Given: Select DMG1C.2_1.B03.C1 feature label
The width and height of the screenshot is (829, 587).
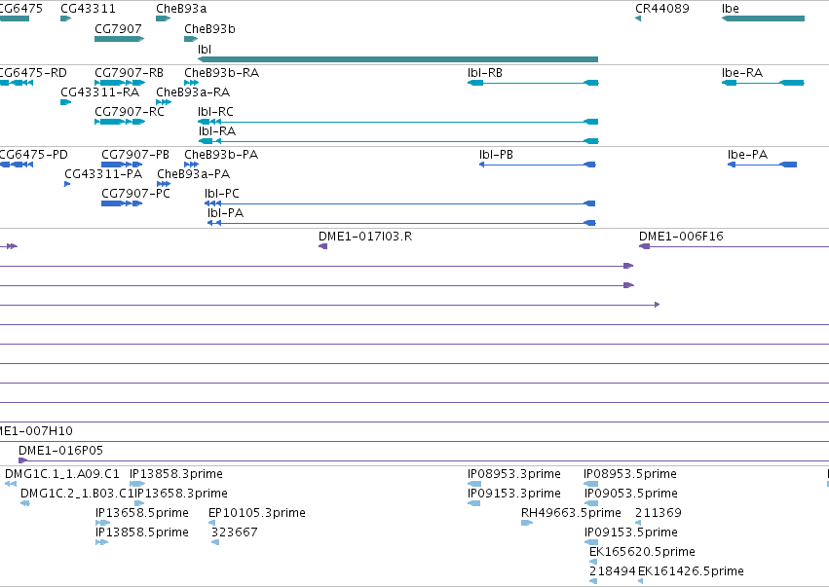Looking at the screenshot, I should 77,494.
